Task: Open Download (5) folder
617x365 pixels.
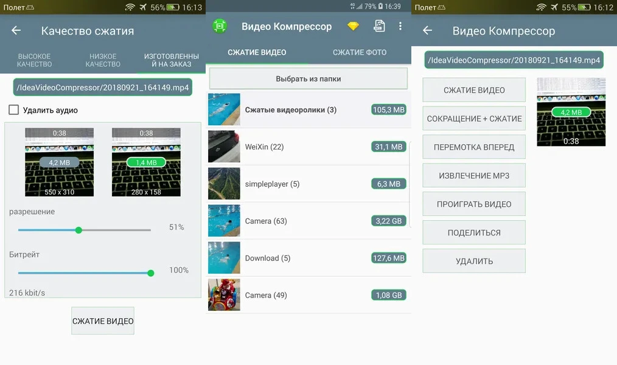Action: [308, 258]
